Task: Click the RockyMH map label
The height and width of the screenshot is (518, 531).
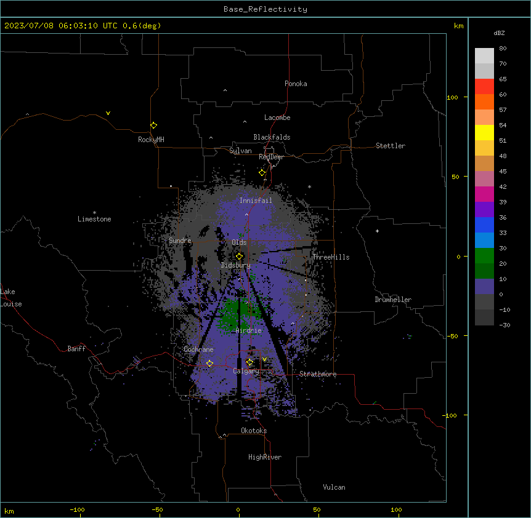Action: [x=151, y=140]
